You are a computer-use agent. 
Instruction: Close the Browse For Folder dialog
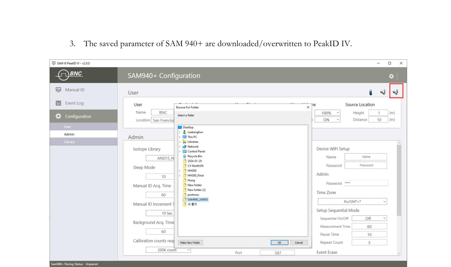click(x=308, y=107)
